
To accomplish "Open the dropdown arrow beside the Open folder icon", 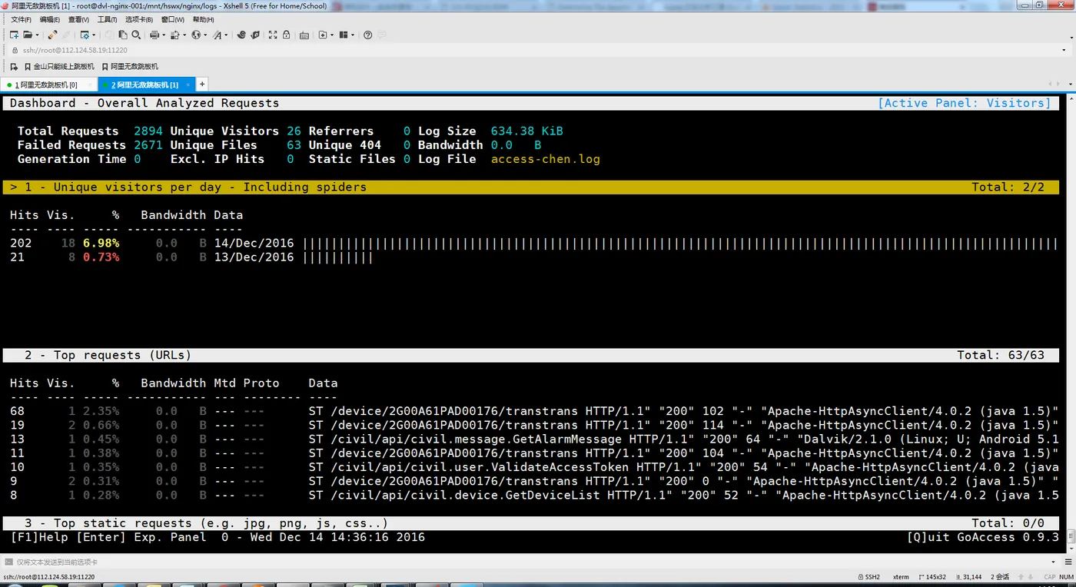I will [x=36, y=35].
